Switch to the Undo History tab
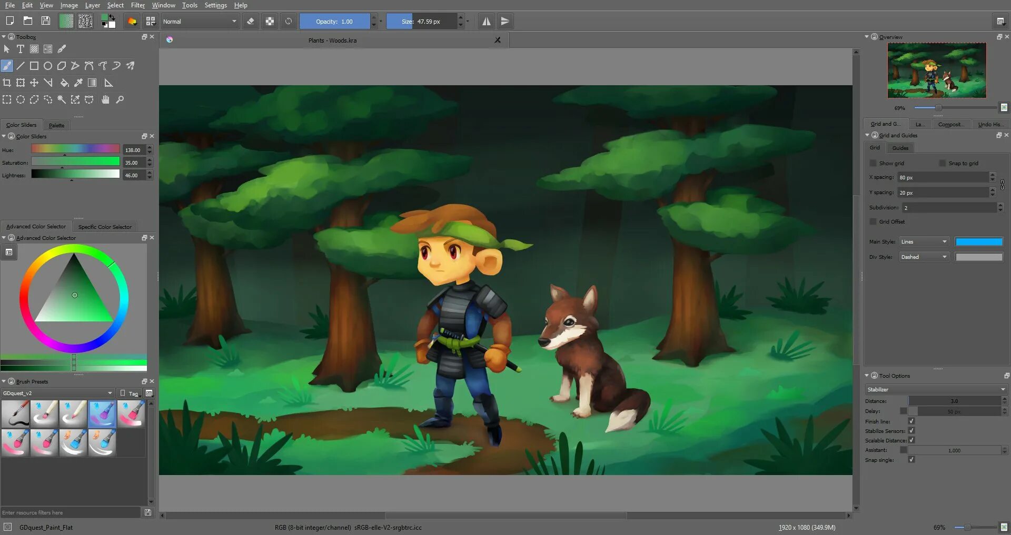The width and height of the screenshot is (1011, 535). (x=990, y=124)
